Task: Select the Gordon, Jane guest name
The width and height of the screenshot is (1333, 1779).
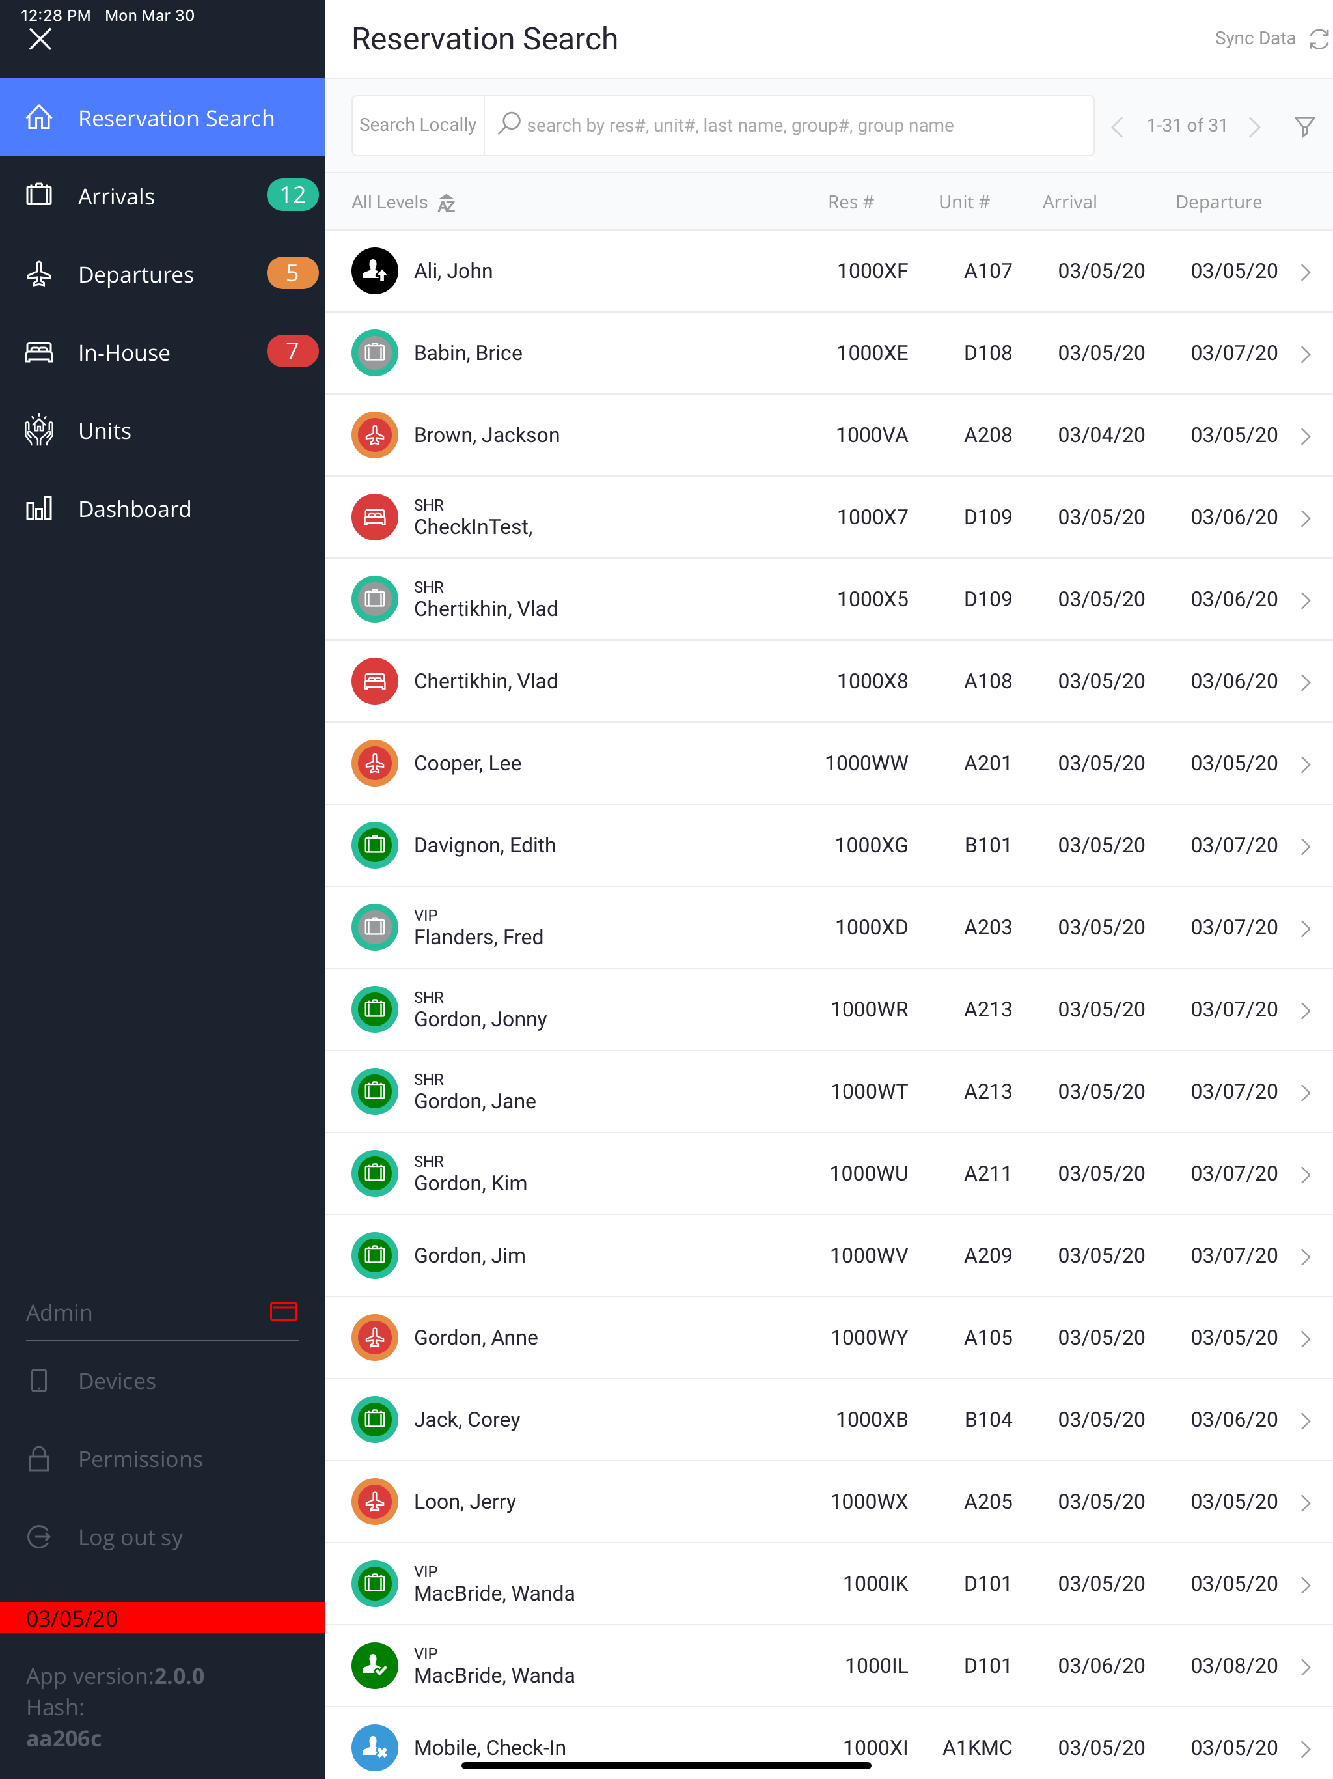Action: [x=474, y=1100]
